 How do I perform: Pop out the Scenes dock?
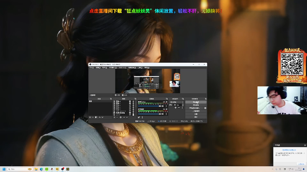111,99
